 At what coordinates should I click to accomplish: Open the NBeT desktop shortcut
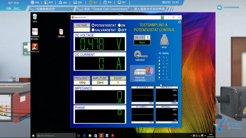(35, 34)
